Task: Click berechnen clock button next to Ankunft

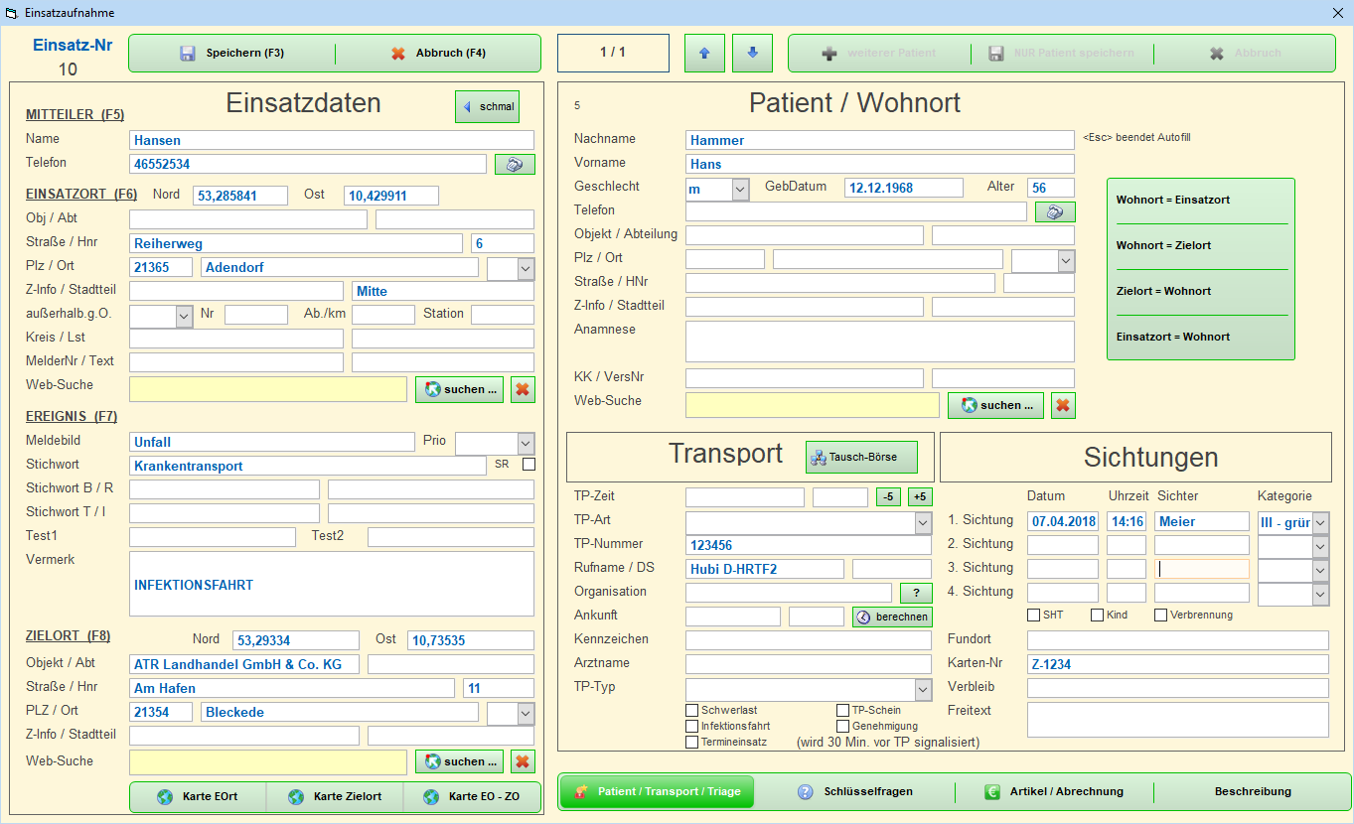Action: (x=892, y=617)
